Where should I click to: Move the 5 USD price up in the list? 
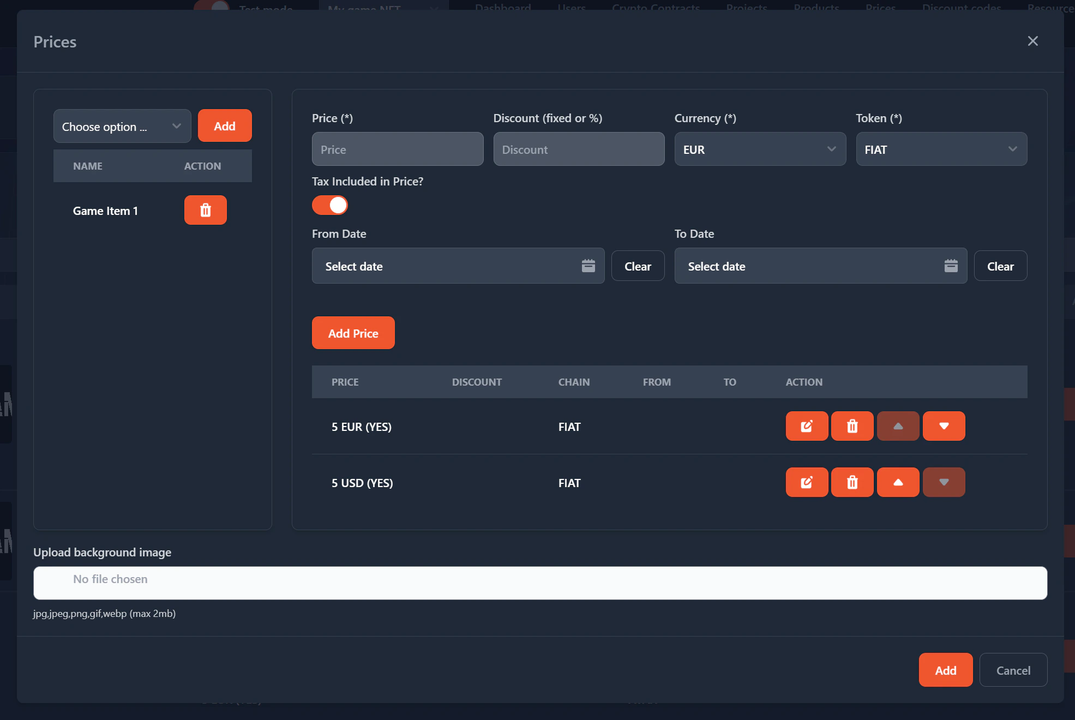point(898,482)
